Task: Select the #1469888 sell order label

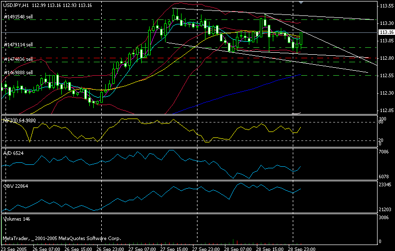Action: click(18, 73)
